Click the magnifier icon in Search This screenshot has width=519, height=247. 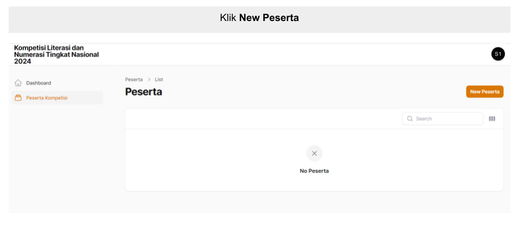click(410, 119)
